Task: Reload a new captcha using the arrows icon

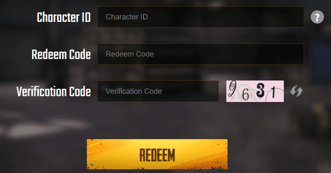Action: point(296,91)
